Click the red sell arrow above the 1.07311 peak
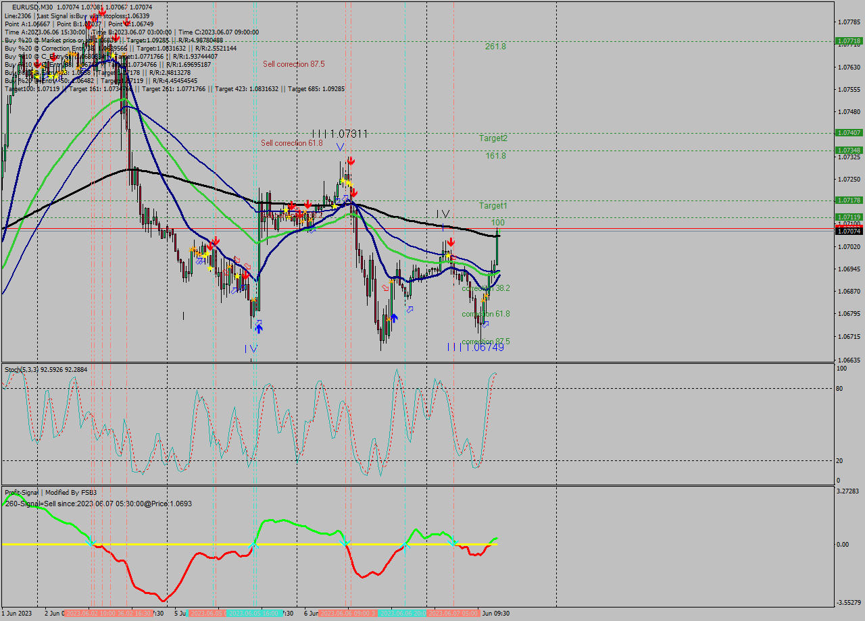Viewport: 865px width, 621px height. pos(351,161)
